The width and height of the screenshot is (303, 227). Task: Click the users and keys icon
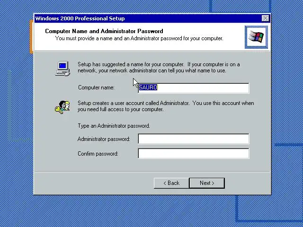coord(62,107)
